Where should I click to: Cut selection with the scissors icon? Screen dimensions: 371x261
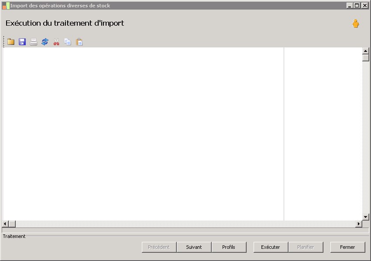(x=56, y=42)
